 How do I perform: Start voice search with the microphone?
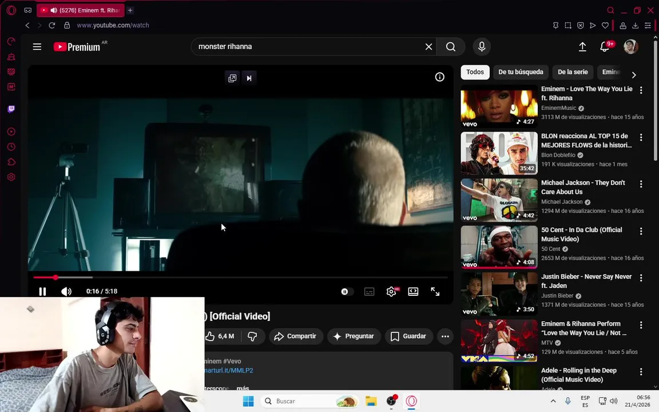click(x=482, y=47)
